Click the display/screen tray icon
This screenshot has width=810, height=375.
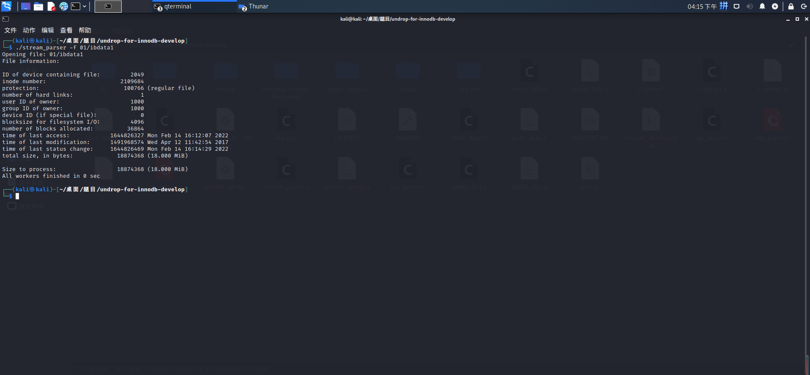point(737,6)
